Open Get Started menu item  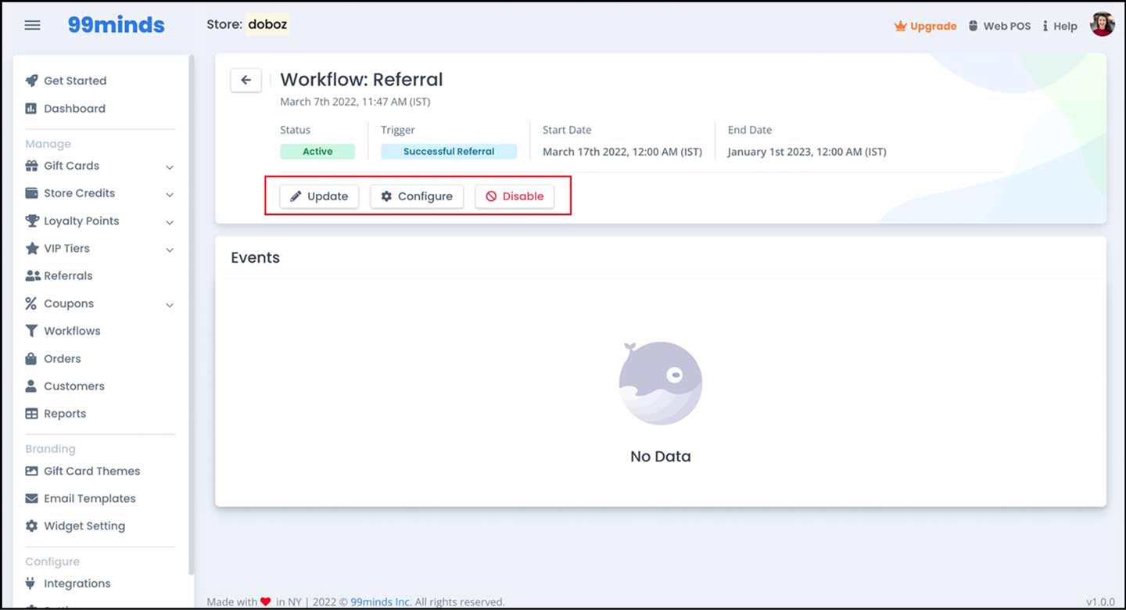coord(75,81)
